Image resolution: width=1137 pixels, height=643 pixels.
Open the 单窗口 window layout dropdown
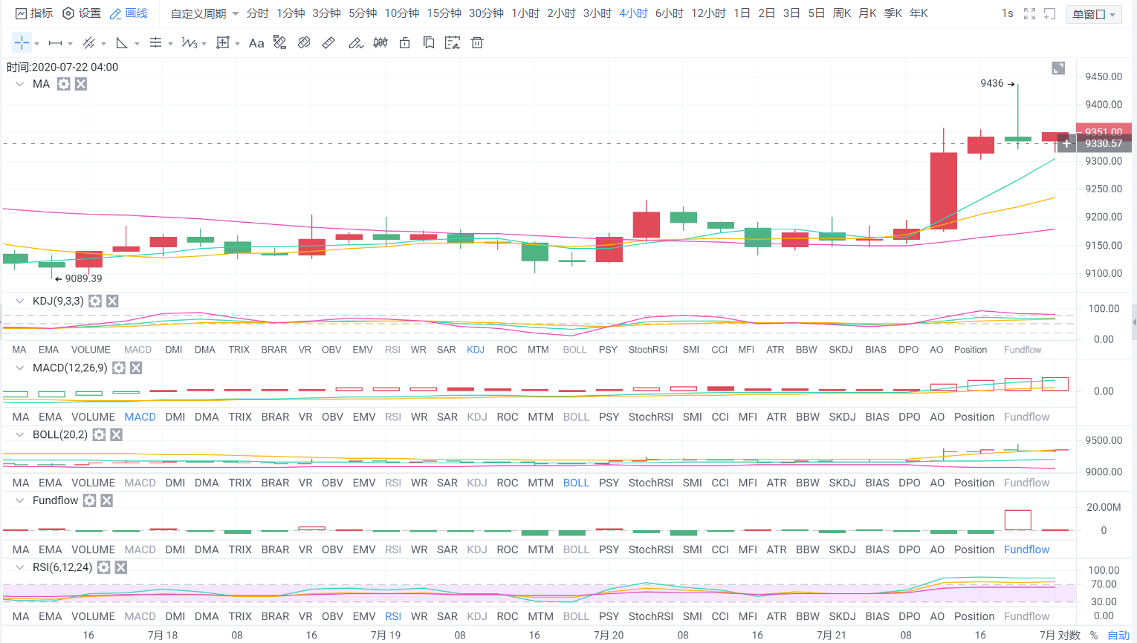point(1094,14)
